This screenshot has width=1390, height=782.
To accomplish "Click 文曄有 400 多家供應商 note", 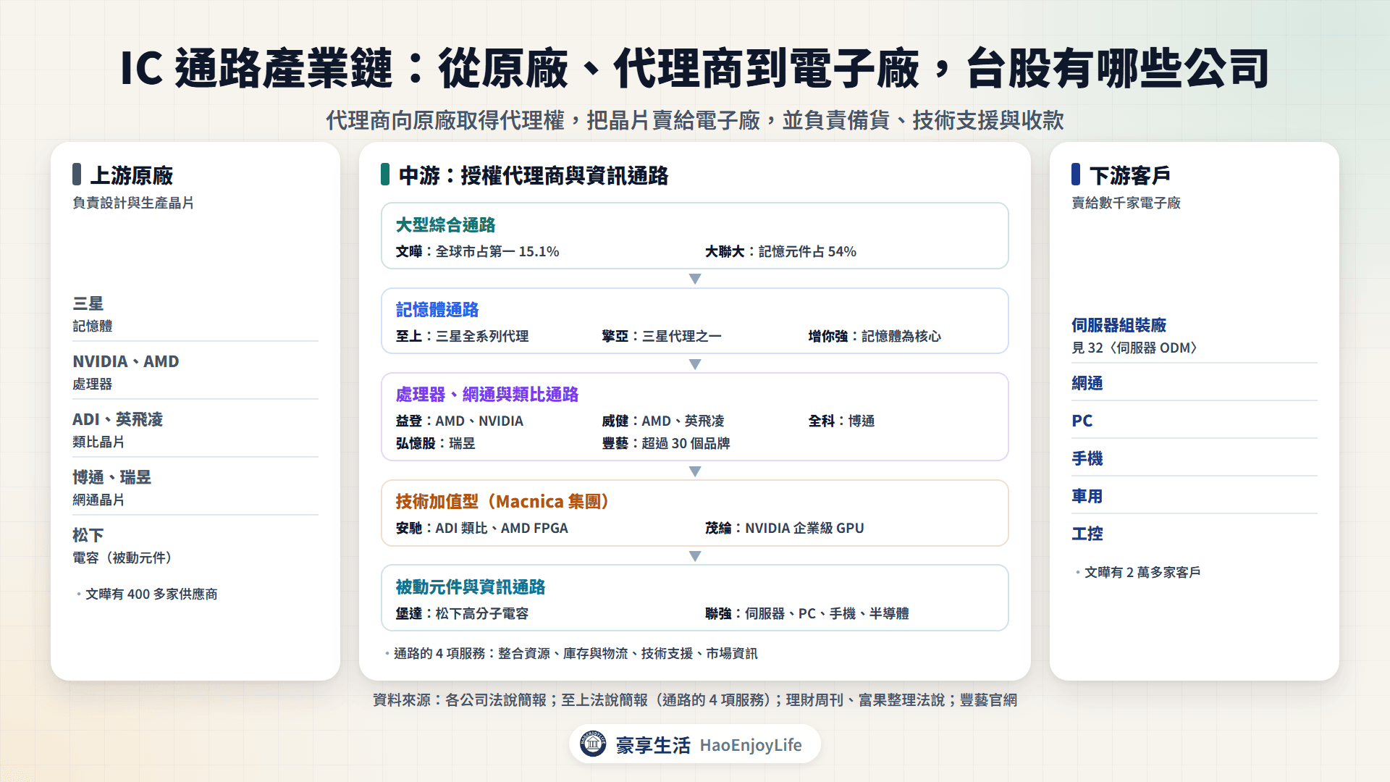I will coord(151,594).
